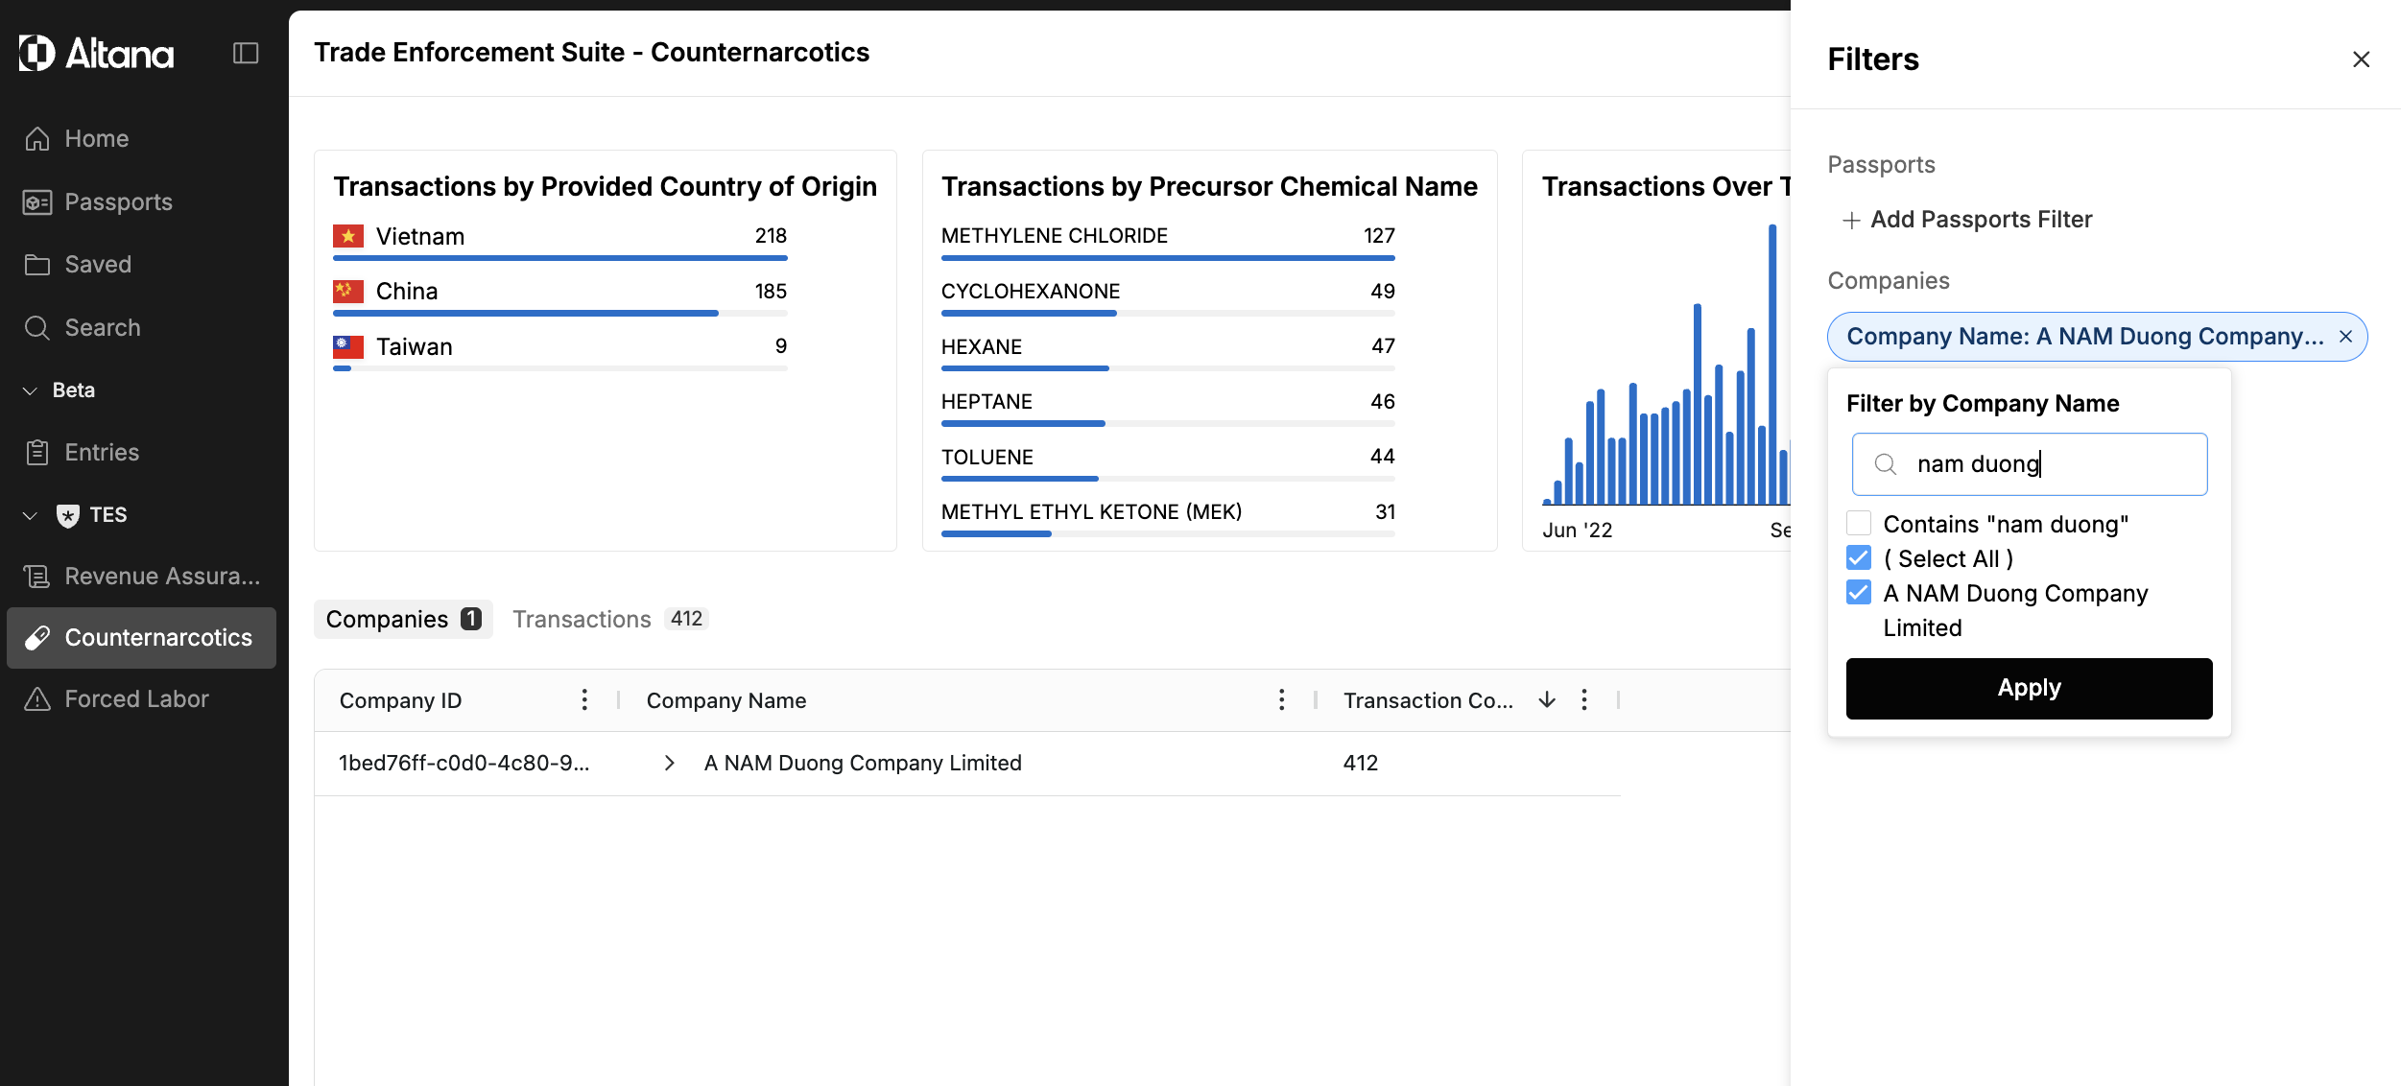Open the Company Name filter chip
Viewport: 2401px width, 1086px height.
point(2085,337)
